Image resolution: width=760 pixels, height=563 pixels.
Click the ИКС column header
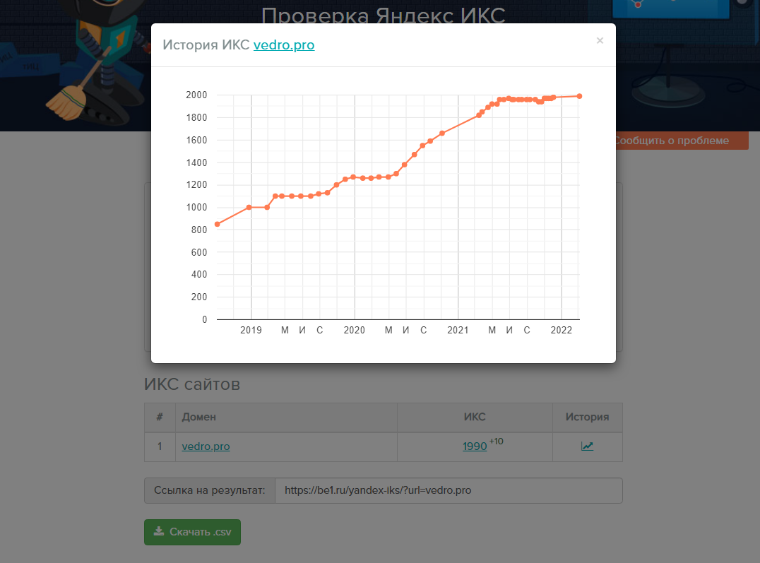(475, 417)
